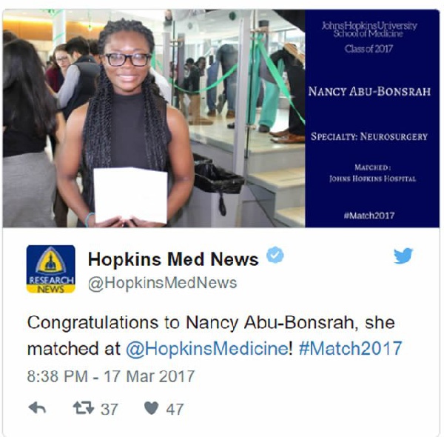
Task: Click the #Match2017 label on the blue panel
Action: [x=369, y=216]
